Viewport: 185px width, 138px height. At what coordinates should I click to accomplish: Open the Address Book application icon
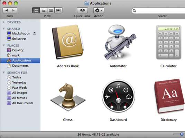pos(68,42)
